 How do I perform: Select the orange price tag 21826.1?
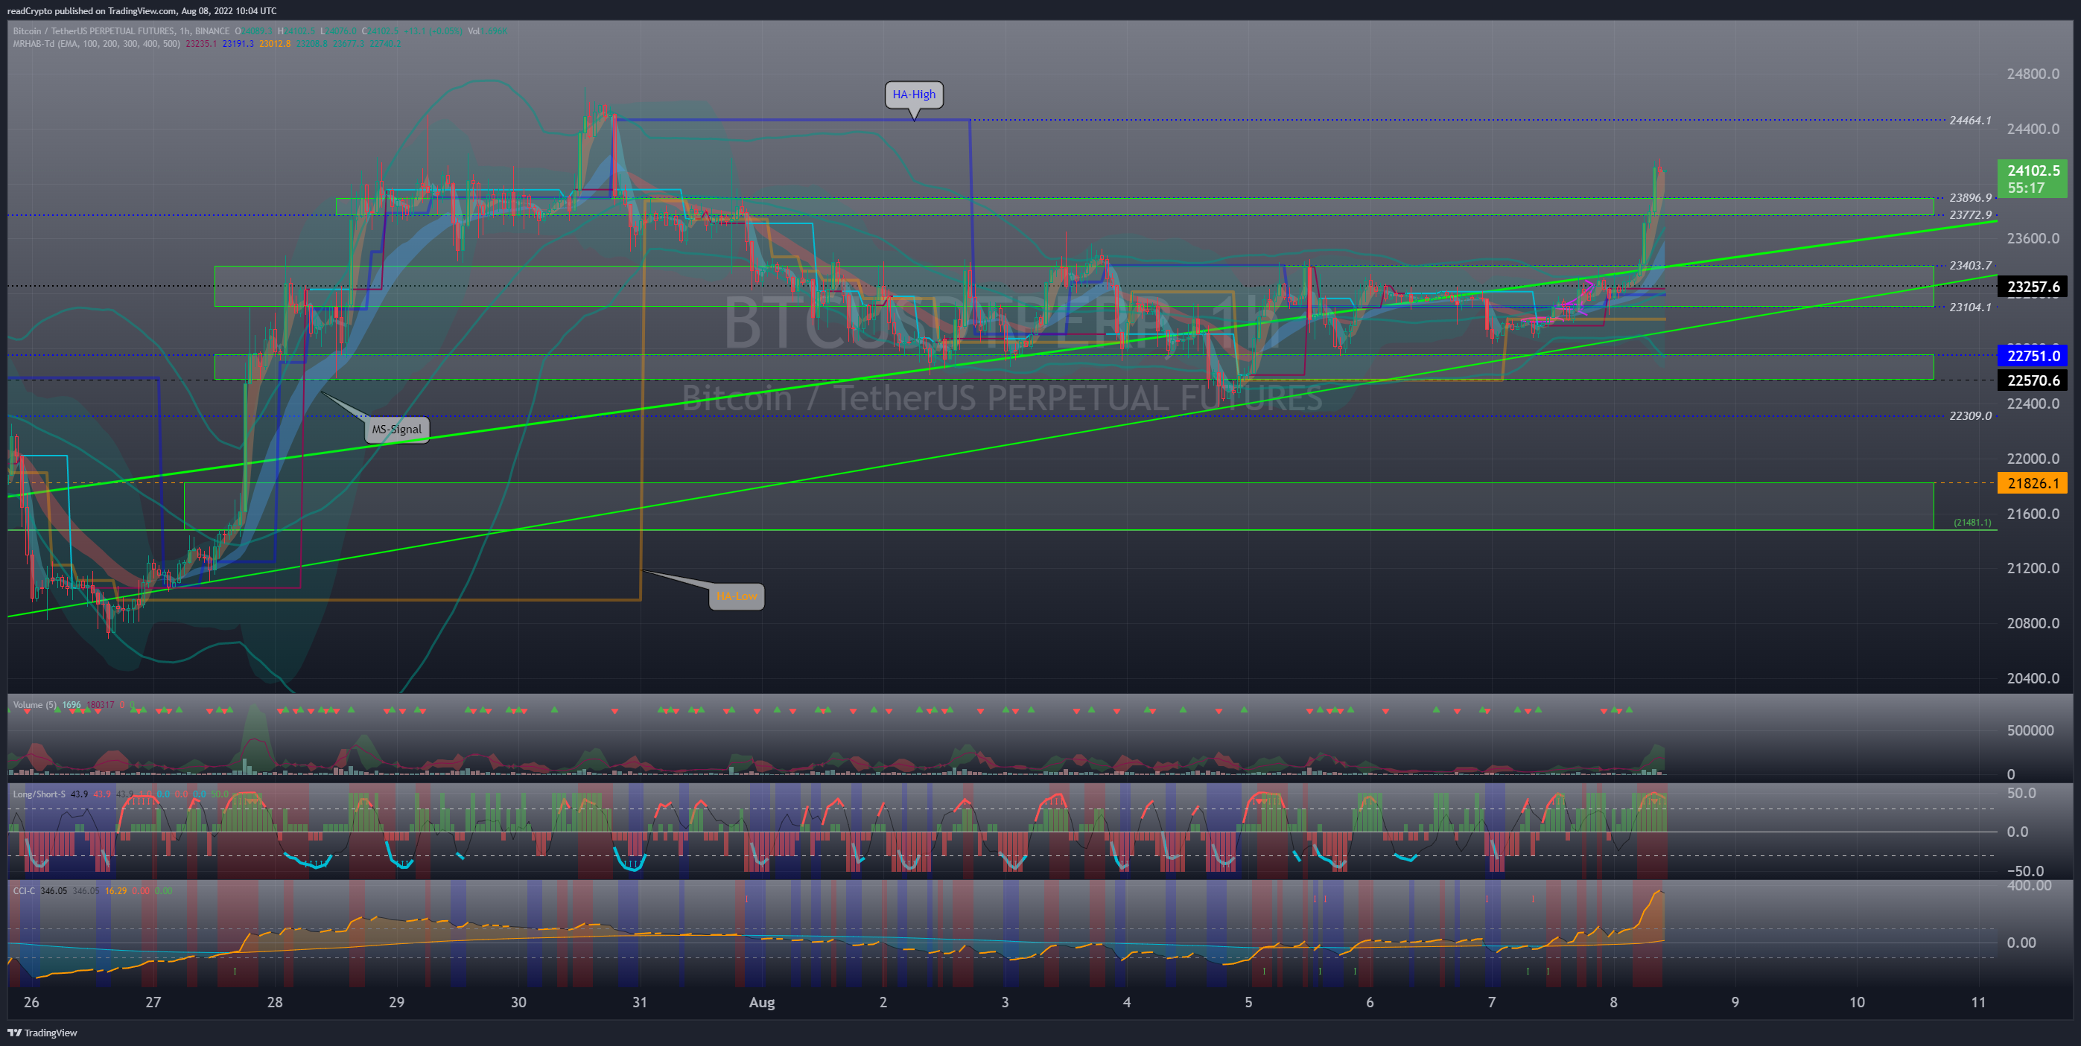click(x=2033, y=483)
